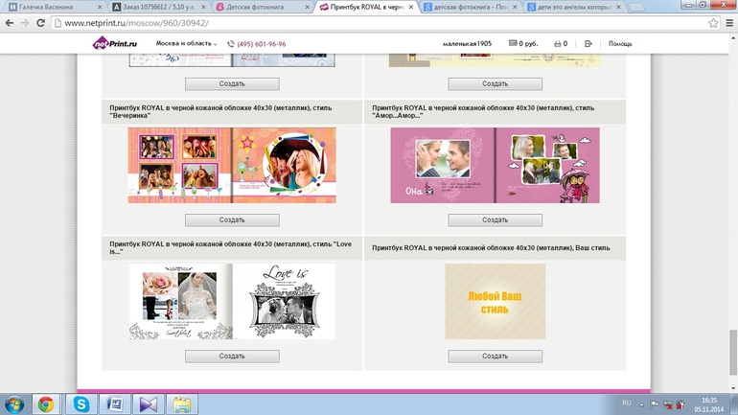
Task: Reload the page with the refresh icon
Action: 40,23
